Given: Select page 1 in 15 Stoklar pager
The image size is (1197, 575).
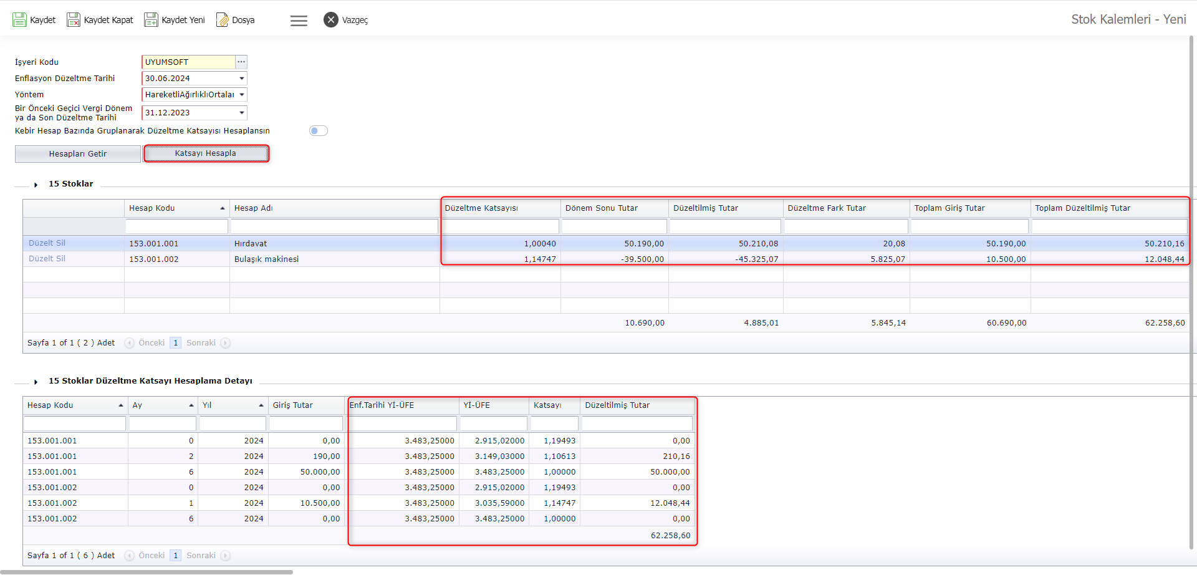Looking at the screenshot, I should pyautogui.click(x=176, y=343).
